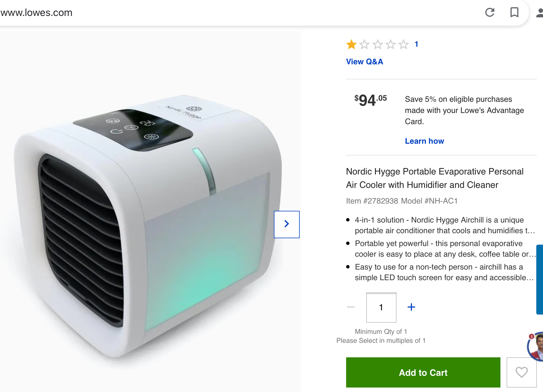
Task: Open the View Q&A link
Action: click(364, 62)
